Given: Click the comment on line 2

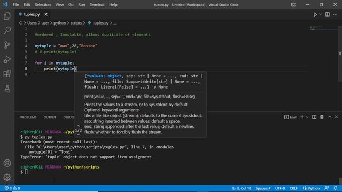Looking at the screenshot, I should click(x=92, y=34).
